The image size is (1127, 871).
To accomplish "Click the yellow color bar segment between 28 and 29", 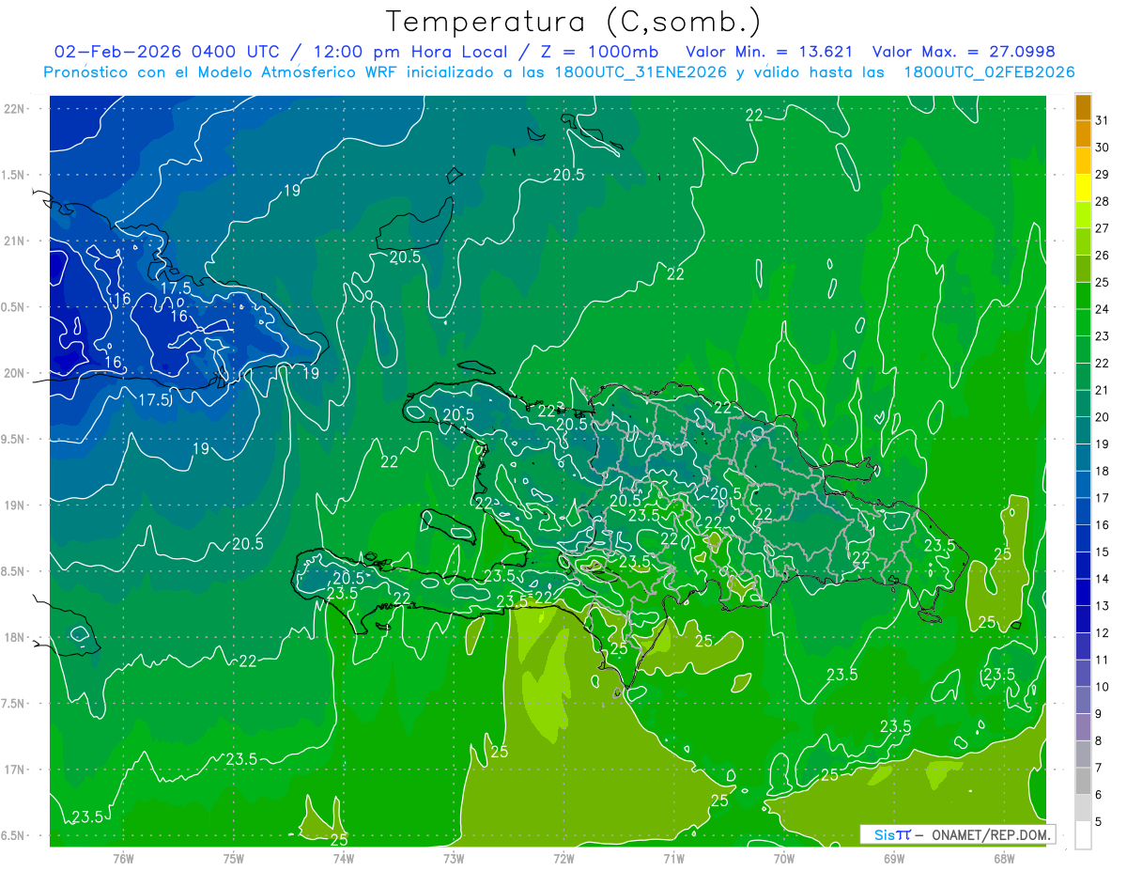I will tap(1083, 188).
